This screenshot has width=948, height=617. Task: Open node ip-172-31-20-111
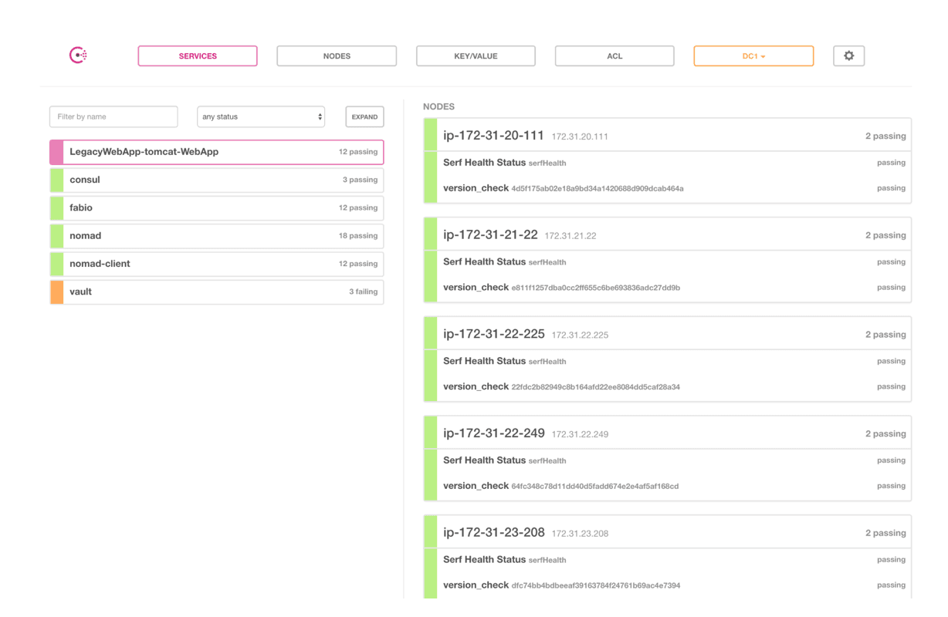[494, 136]
